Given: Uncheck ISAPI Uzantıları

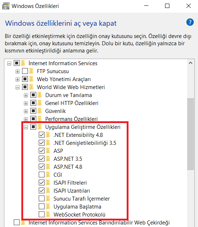Looking at the screenshot, I should [x=42, y=190].
